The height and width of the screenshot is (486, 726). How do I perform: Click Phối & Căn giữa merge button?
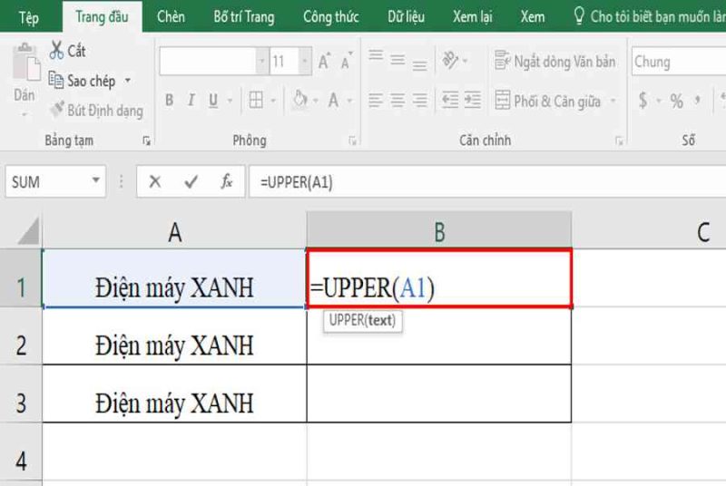(548, 101)
